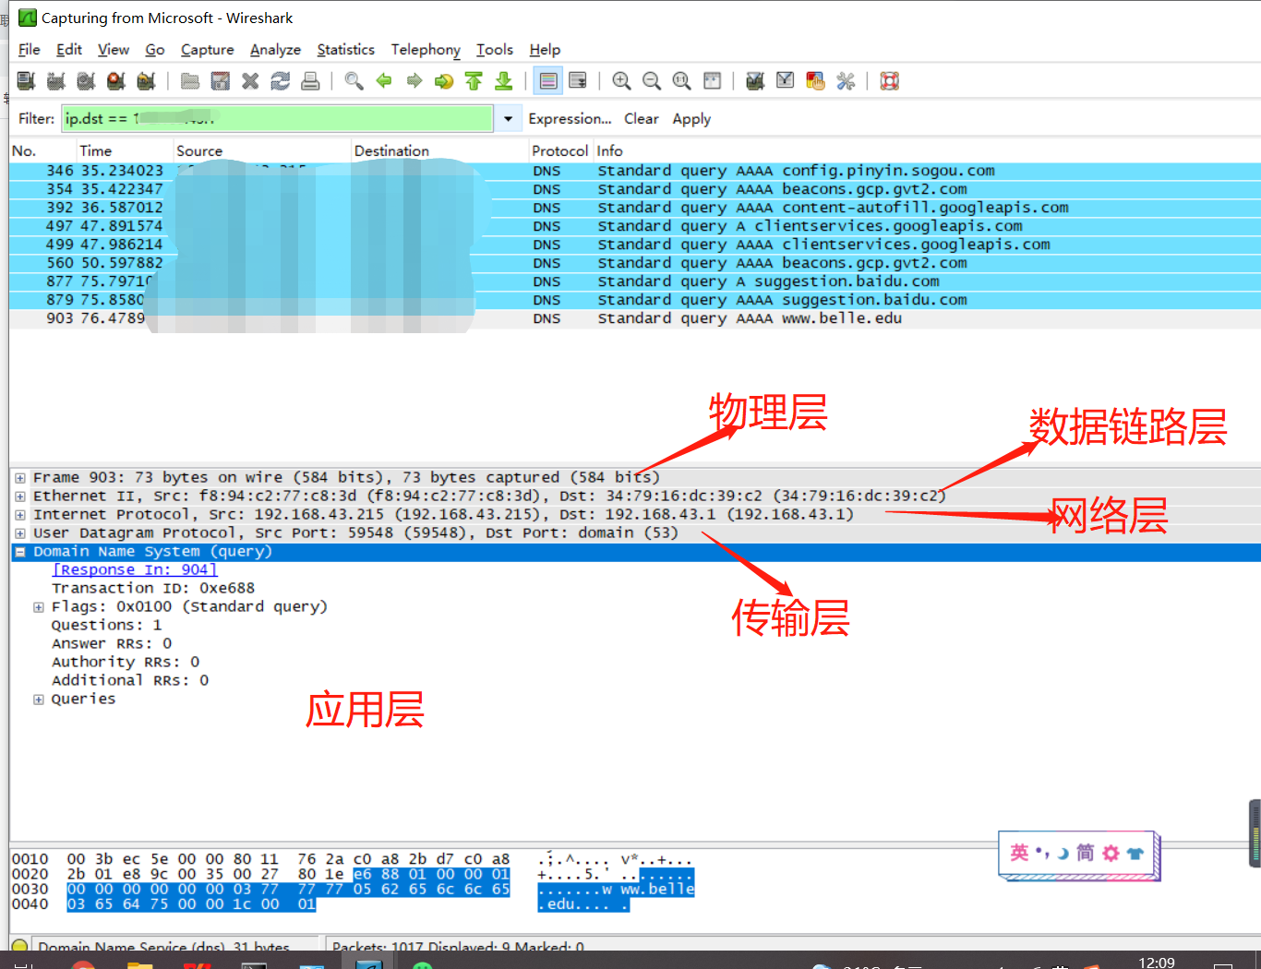Open the Capture menu
This screenshot has height=969, width=1261.
[207, 50]
